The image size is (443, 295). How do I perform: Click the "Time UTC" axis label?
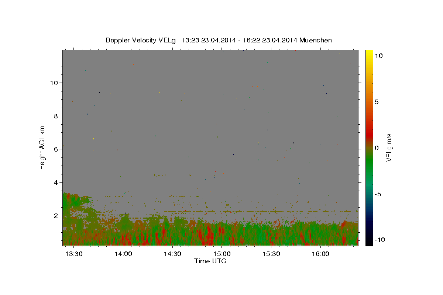coord(210,261)
